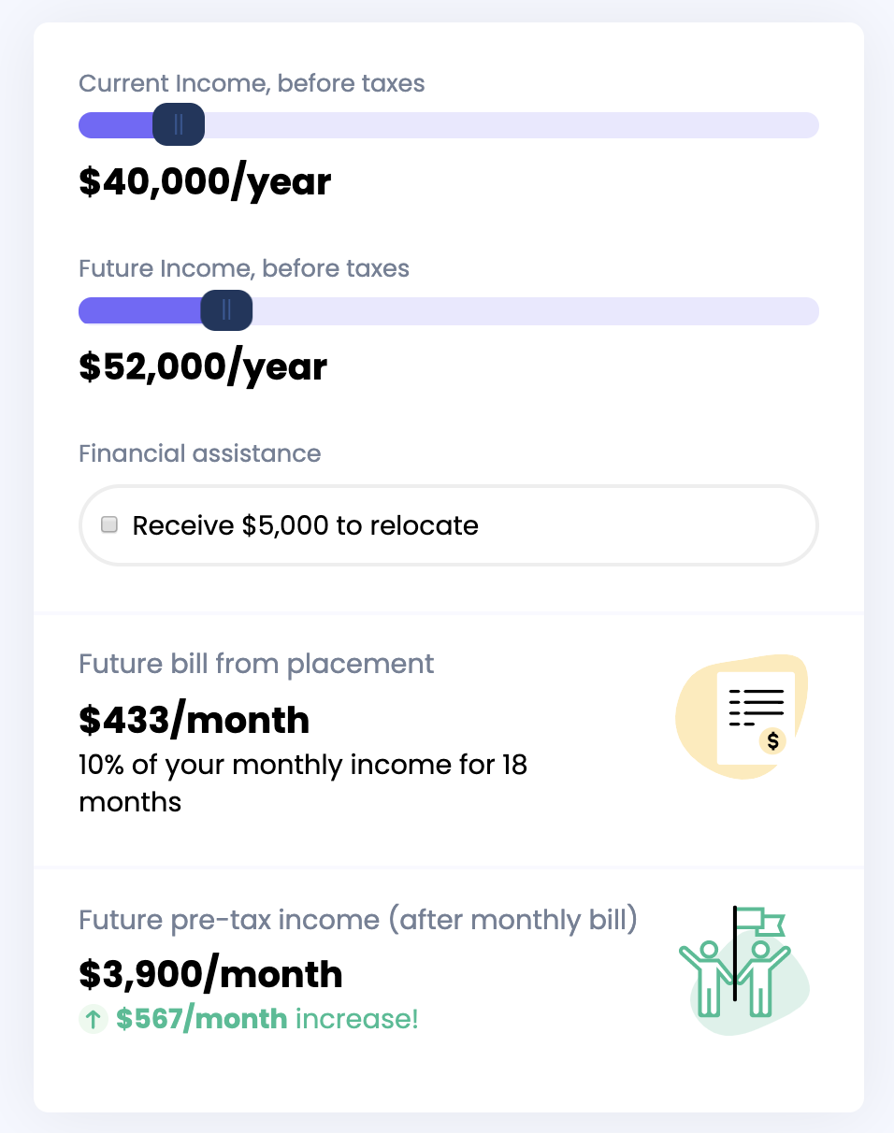Click the $433/month bill amount
Screen dimensions: 894x1133
[194, 720]
